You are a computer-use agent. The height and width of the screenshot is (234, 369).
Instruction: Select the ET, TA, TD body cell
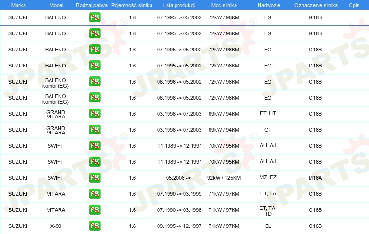(x=268, y=211)
